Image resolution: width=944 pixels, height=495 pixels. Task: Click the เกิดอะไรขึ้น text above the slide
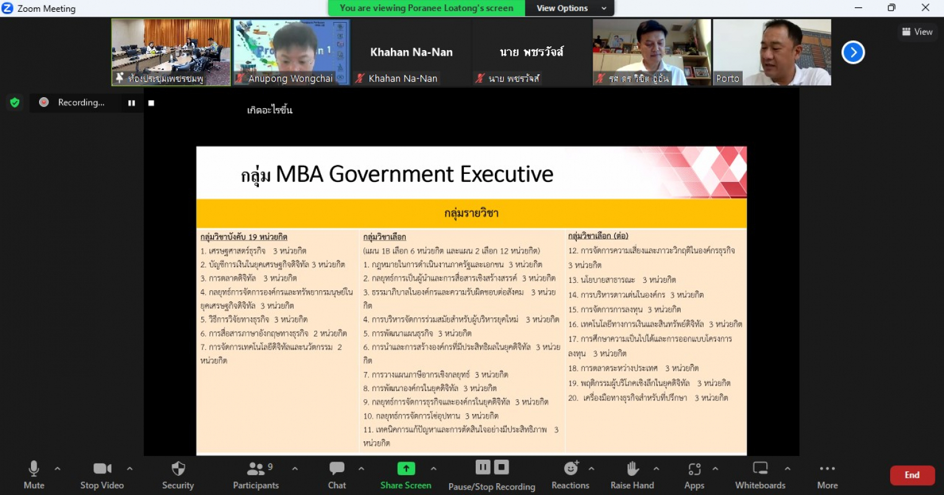pyautogui.click(x=269, y=110)
